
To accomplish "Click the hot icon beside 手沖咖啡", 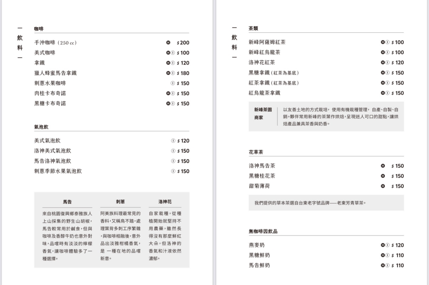I will 168,42.
